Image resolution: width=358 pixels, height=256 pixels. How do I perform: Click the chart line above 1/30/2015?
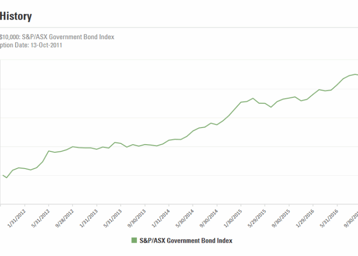(241, 102)
